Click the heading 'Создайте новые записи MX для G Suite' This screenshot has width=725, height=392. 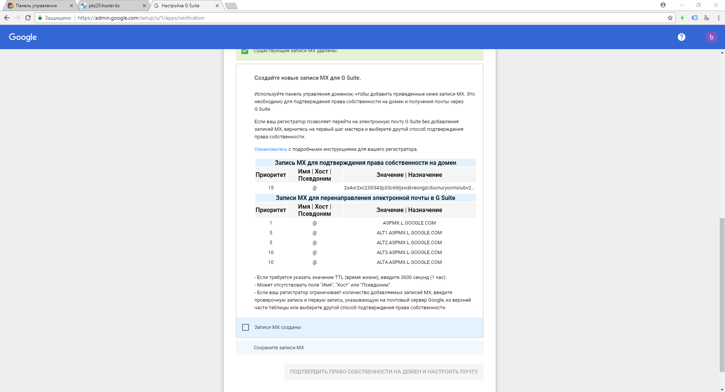click(x=308, y=78)
